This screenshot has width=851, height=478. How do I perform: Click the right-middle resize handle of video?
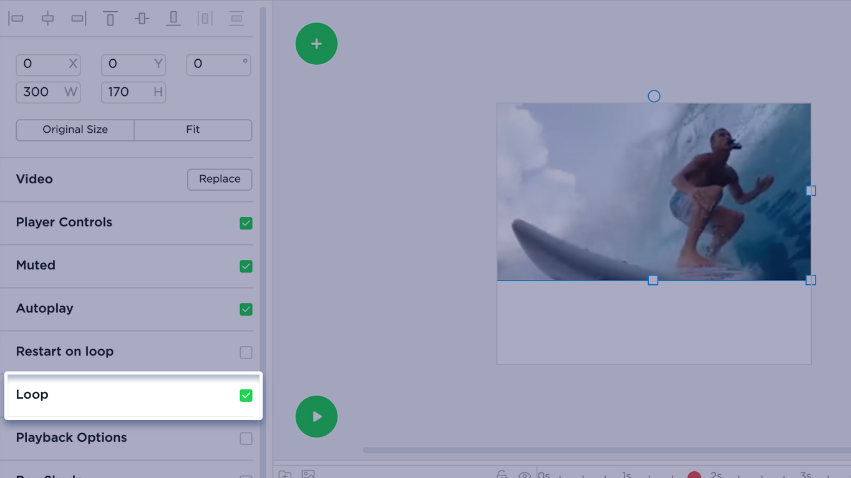pos(810,191)
